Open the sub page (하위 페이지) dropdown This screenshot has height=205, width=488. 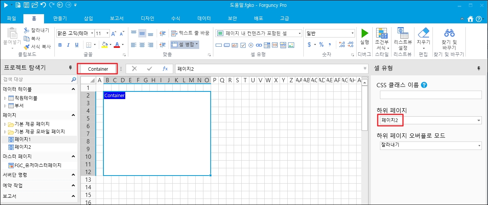coord(479,121)
